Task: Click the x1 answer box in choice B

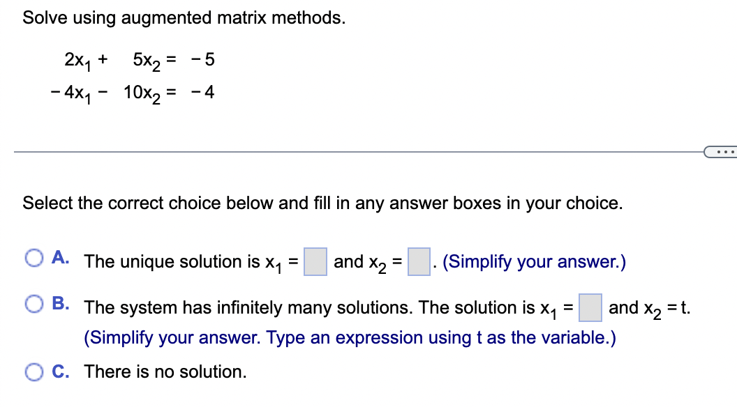Action: (x=590, y=307)
